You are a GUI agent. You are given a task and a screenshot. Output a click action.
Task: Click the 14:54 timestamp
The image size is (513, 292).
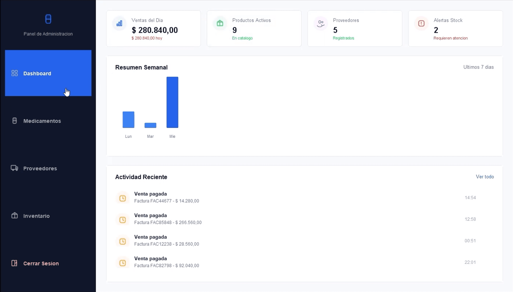[x=470, y=198]
